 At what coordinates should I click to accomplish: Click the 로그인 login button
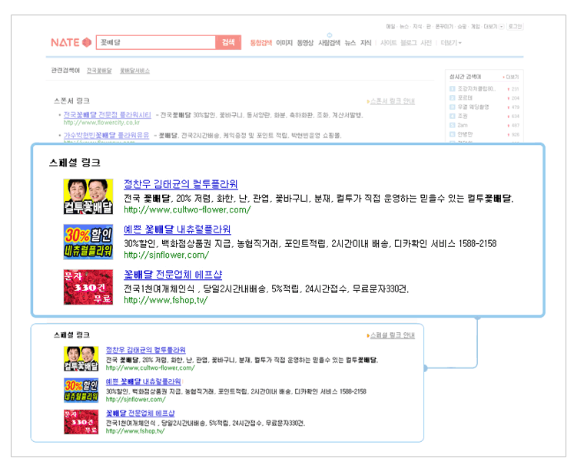(515, 27)
